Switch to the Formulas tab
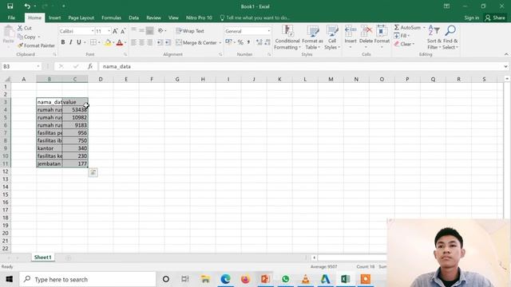This screenshot has height=287, width=511. point(111,18)
